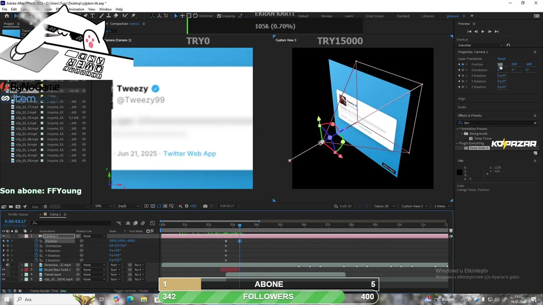Switch to the Small Screen workspace
Screen dimensions: 543x305
pos(375,16)
